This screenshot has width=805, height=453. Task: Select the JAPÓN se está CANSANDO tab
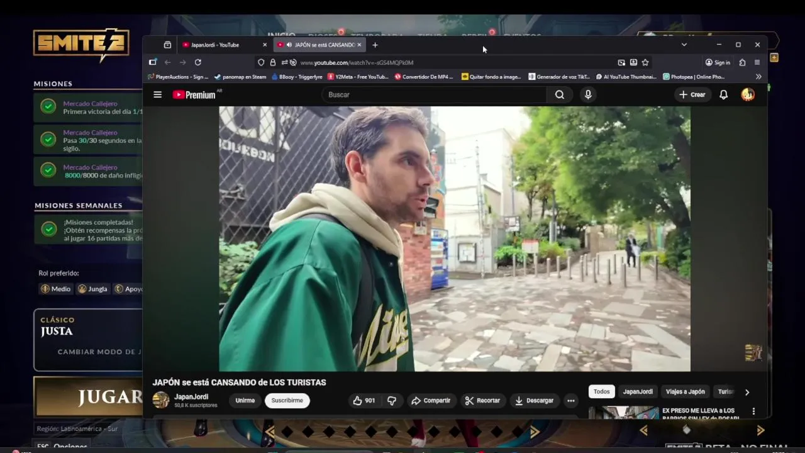tap(320, 45)
